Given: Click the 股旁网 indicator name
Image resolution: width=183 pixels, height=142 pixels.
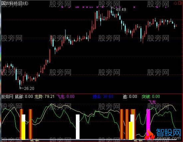Looking at the screenshot, I should pyautogui.click(x=7, y=97).
